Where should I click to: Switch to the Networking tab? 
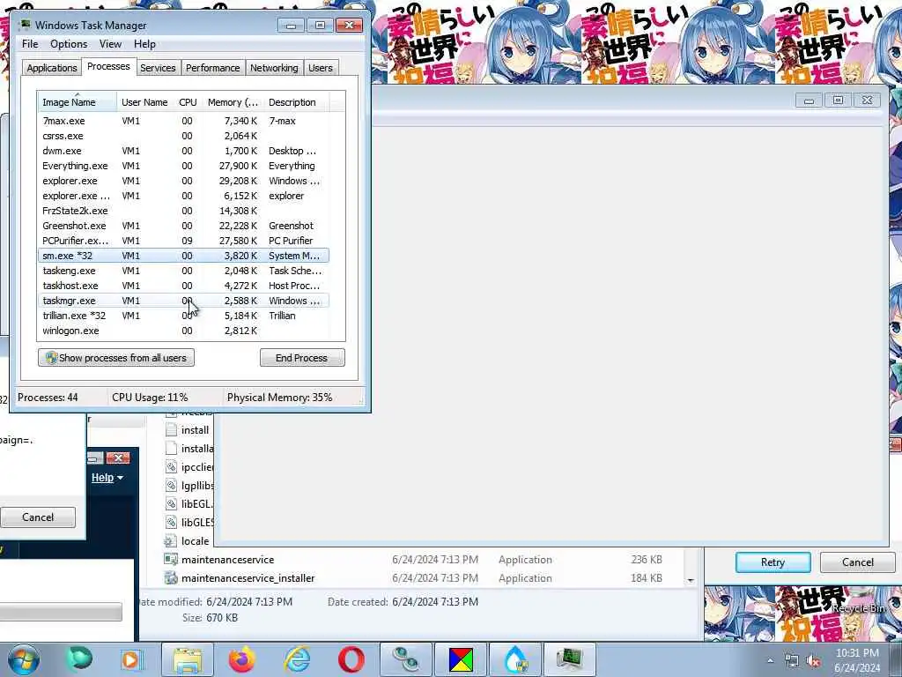(x=274, y=68)
